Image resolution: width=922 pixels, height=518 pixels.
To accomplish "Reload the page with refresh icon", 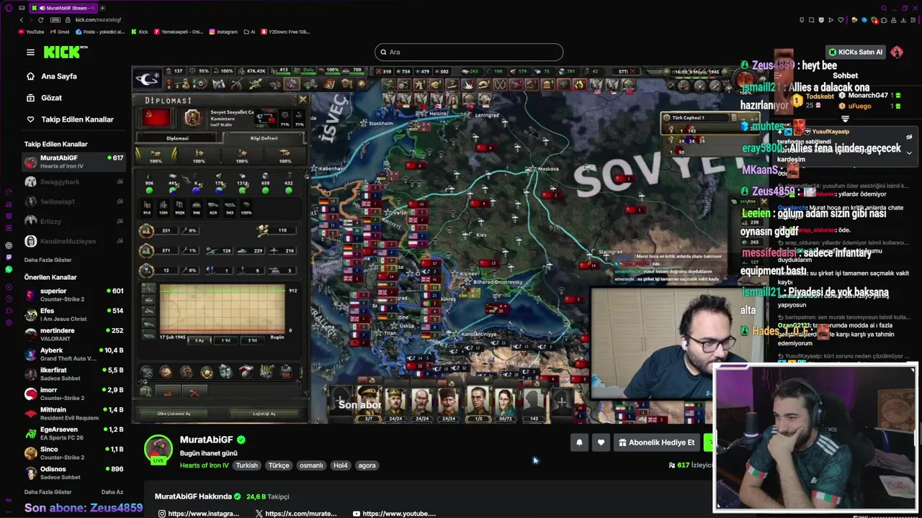I will coord(40,19).
